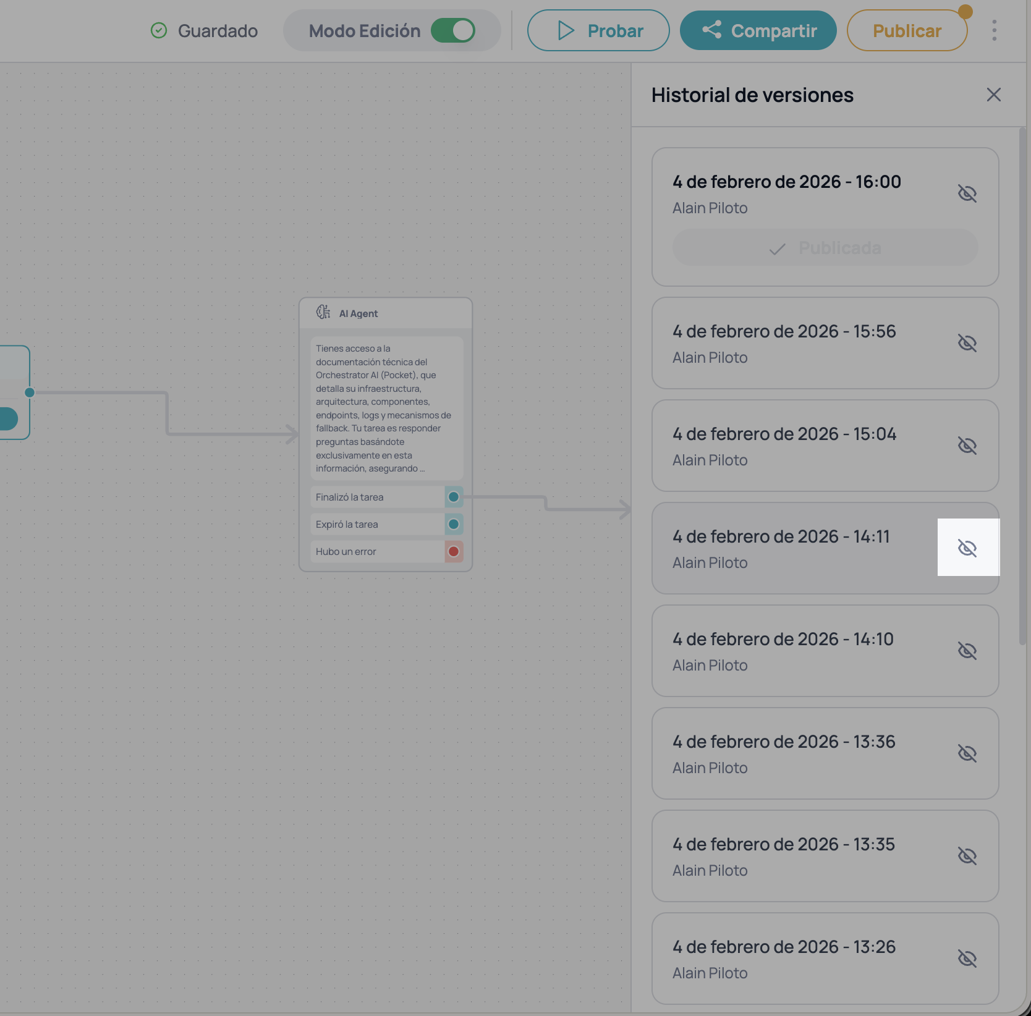Click the Historial de versiones heading

click(x=752, y=95)
